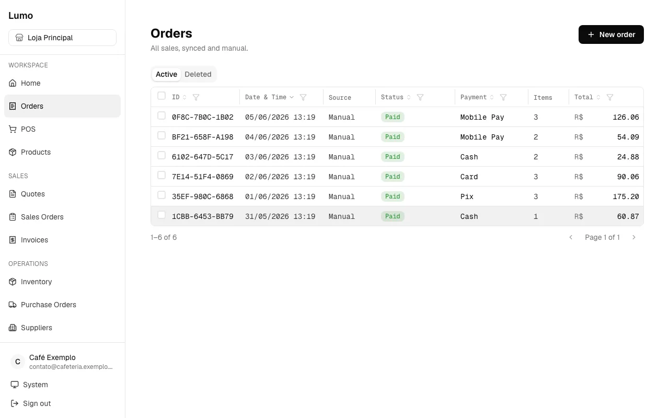This screenshot has height=418, width=669.
Task: Check the box for order 35EF-980C-6868
Action: coord(162,195)
